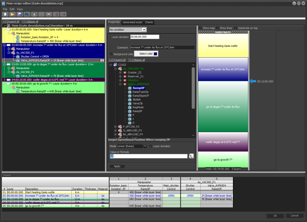Click the red delete icon on Valve_AVP6504.RampOP row
This screenshot has width=307, height=222.
click(x=102, y=61)
